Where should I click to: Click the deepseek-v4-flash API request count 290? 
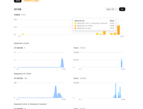26,78
